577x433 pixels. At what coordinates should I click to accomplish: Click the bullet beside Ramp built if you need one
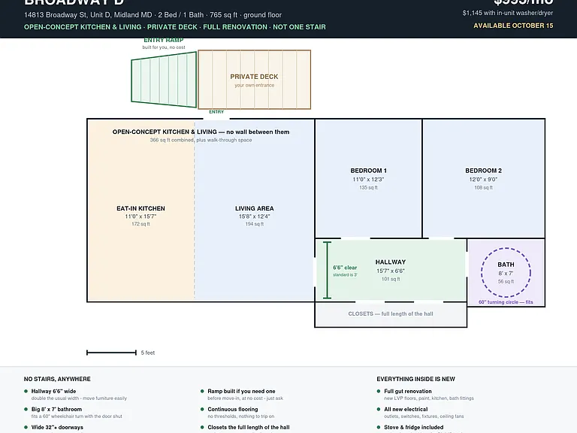point(202,391)
